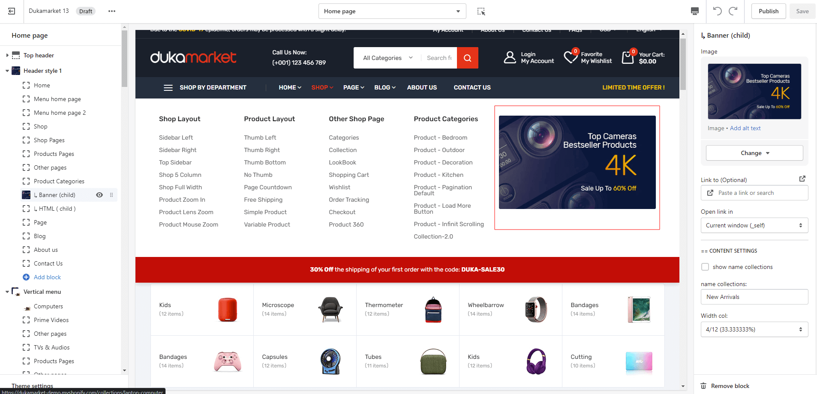This screenshot has height=394, width=817.
Task: Open the external link icon beside Link
Action: coord(802,179)
